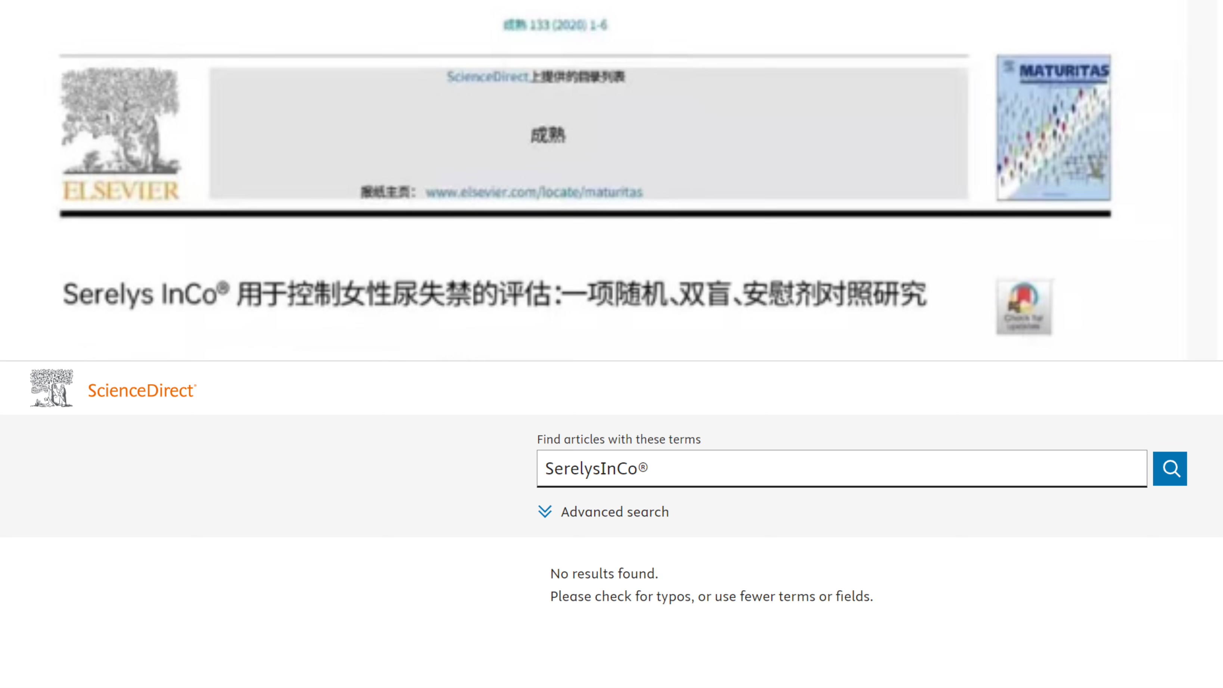Click the large Elsevier tree logo in the article header
The width and height of the screenshot is (1223, 688).
coord(121,134)
